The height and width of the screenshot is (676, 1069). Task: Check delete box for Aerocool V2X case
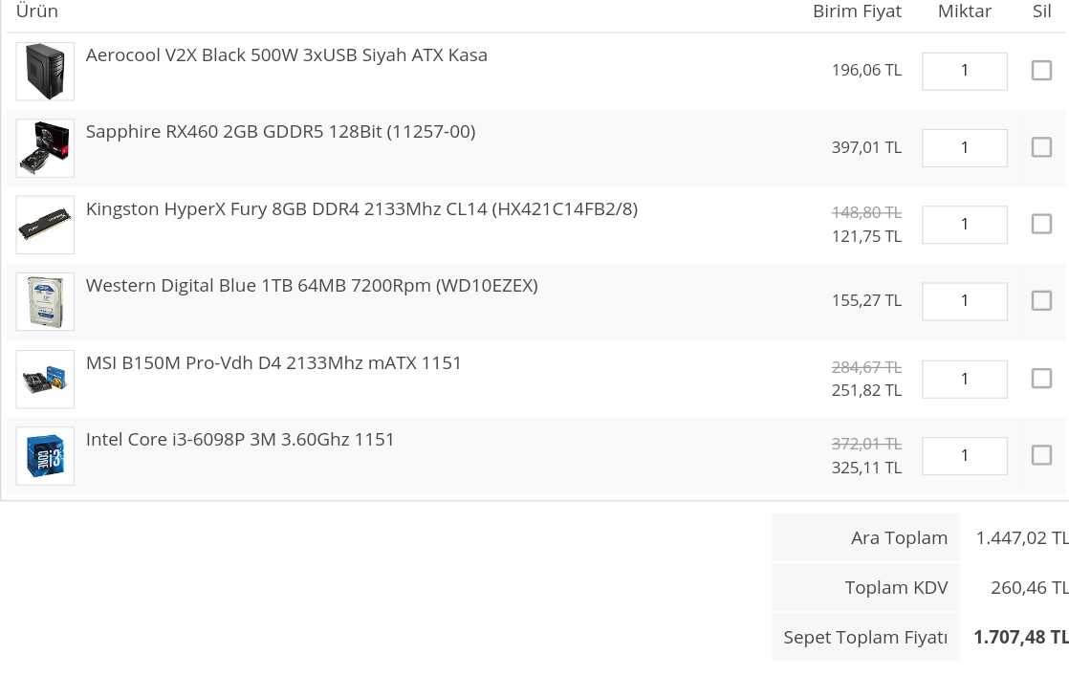tap(1041, 71)
